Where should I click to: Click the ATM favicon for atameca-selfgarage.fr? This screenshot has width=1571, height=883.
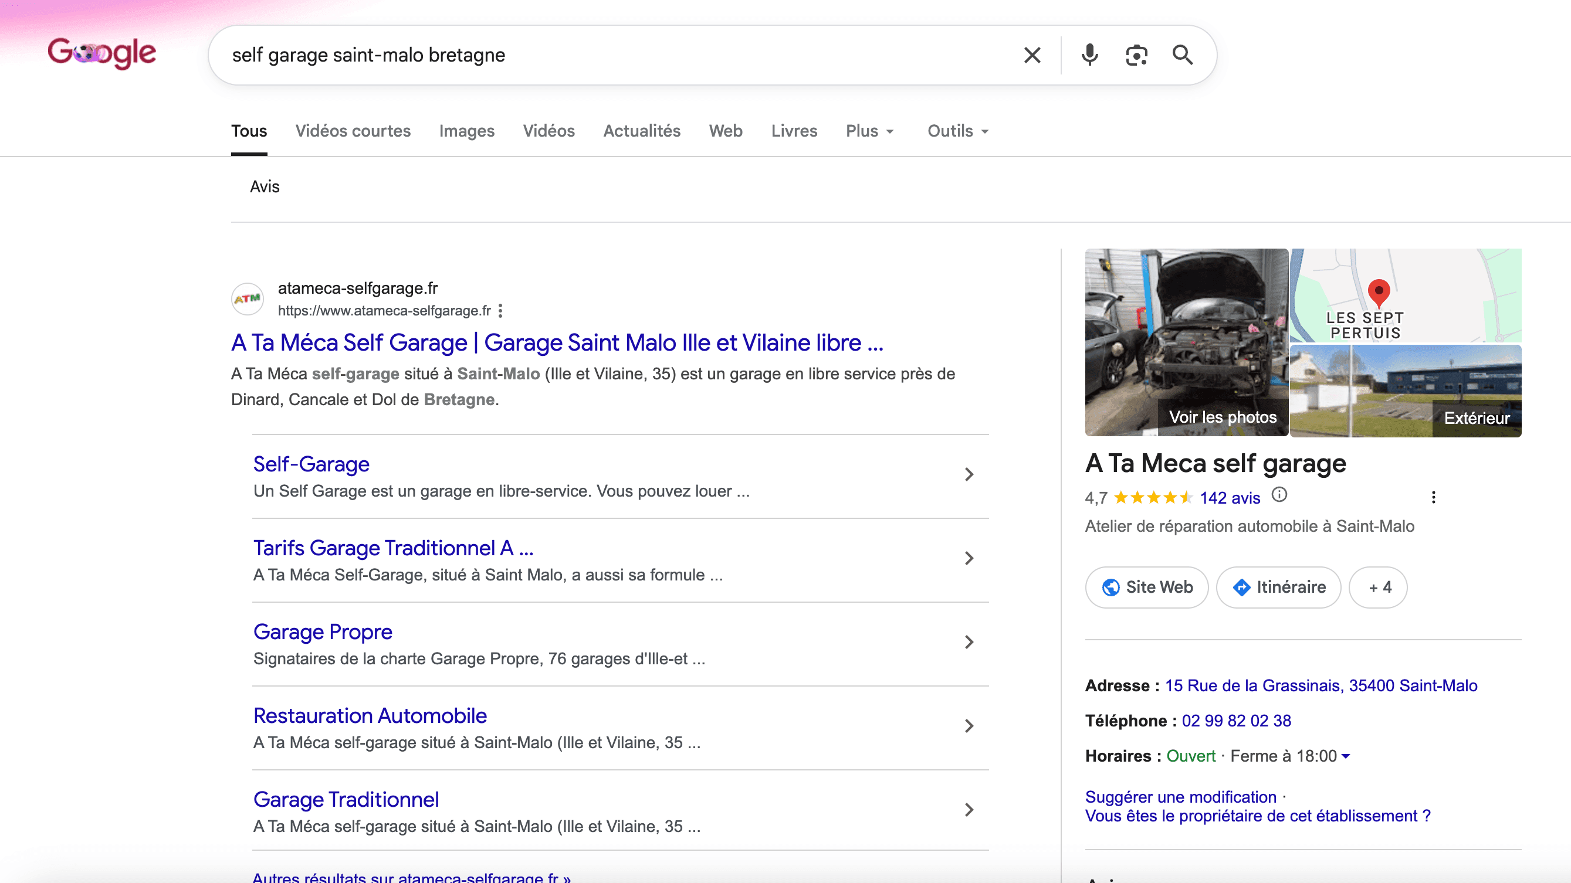248,298
